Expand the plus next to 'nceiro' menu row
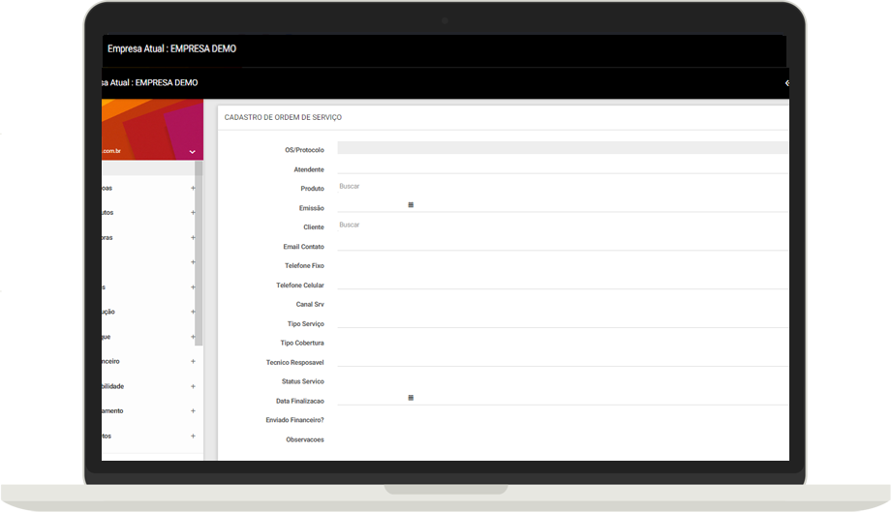The height and width of the screenshot is (512, 891). tap(193, 361)
